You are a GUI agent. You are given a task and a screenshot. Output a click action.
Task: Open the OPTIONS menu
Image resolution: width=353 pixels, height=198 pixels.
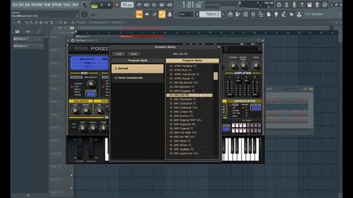point(57,4)
